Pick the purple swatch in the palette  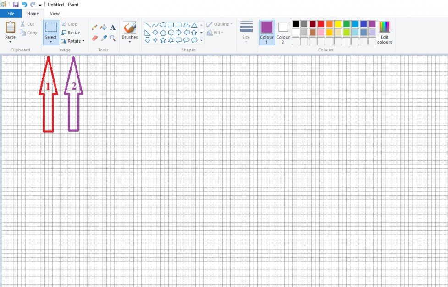point(372,24)
